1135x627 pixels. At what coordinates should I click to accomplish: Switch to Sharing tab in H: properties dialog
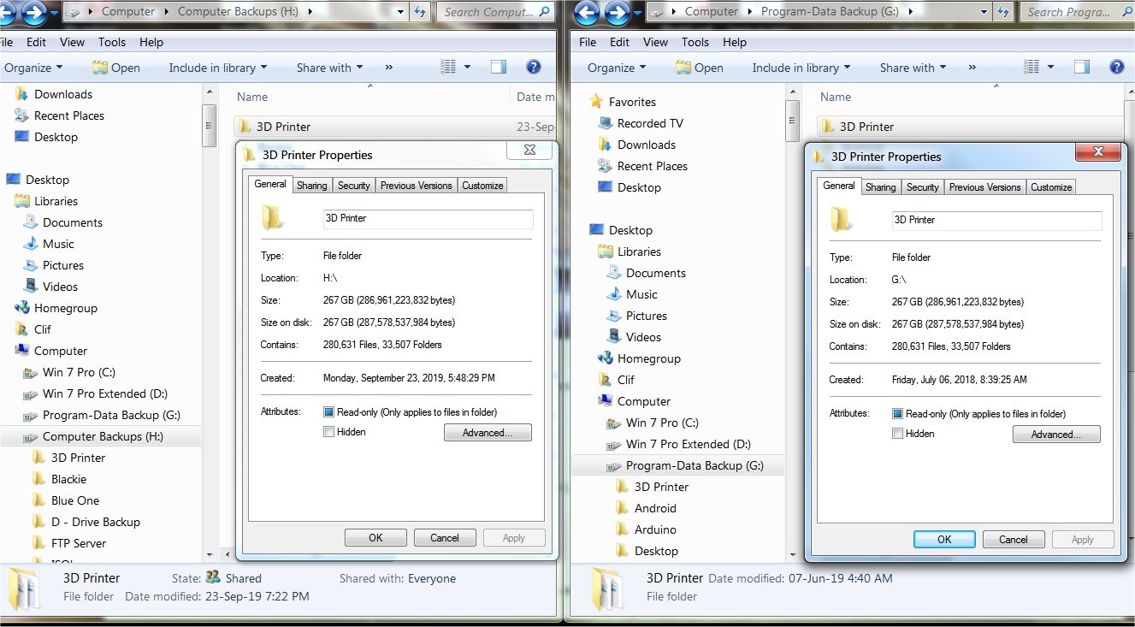pyautogui.click(x=311, y=186)
